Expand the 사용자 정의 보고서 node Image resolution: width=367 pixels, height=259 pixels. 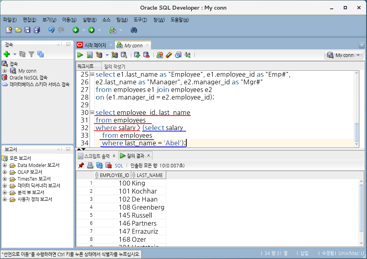click(x=4, y=199)
